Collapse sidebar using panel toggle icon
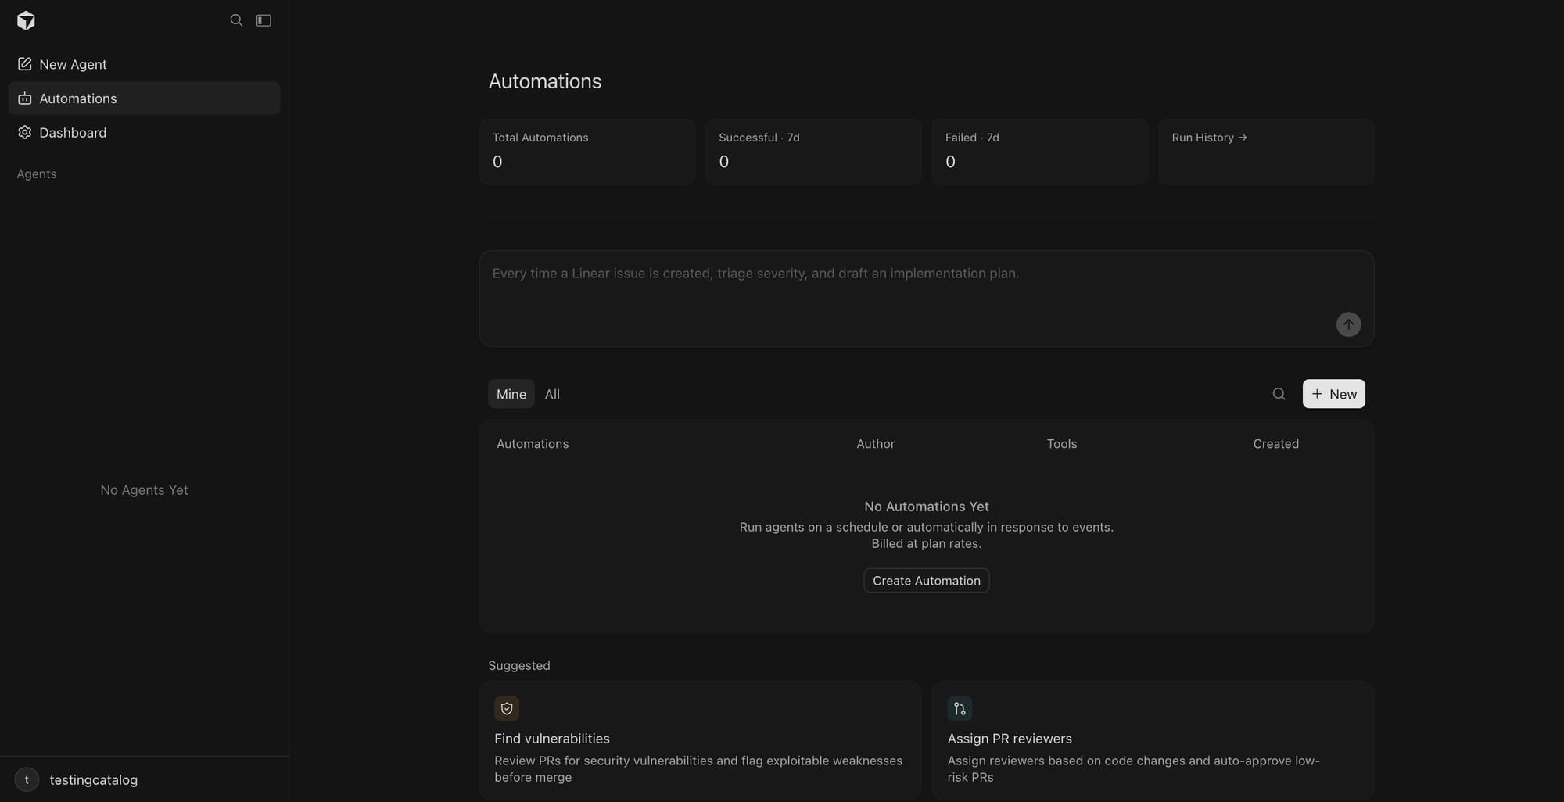Screen dimensions: 1564x802 [x=264, y=20]
